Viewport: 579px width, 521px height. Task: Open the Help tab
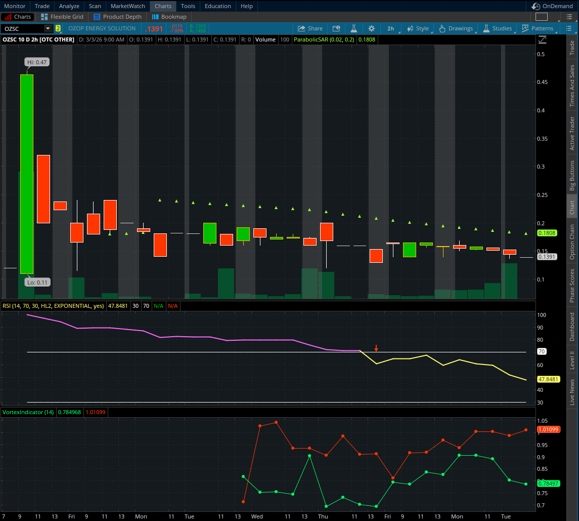point(247,6)
